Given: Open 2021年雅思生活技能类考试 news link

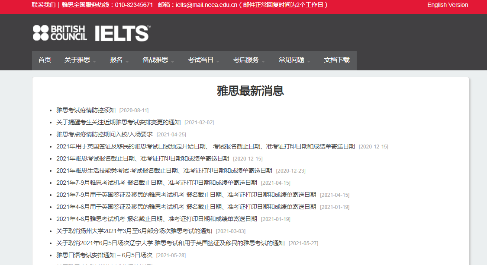Looking at the screenshot, I should click(164, 170).
